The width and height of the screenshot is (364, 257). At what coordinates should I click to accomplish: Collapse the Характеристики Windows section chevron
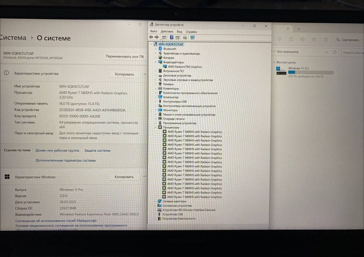[x=144, y=176]
